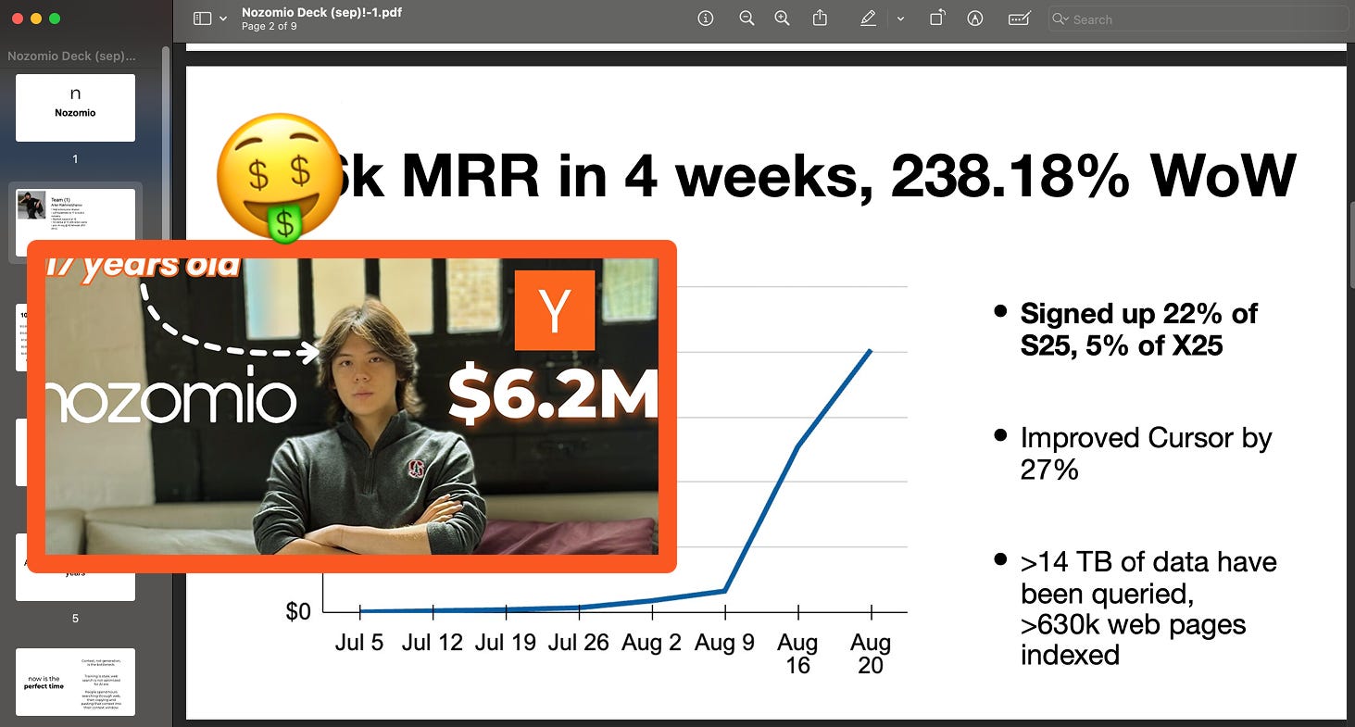This screenshot has height=727, width=1355.
Task: Click the '$0' axis label
Action: tap(298, 611)
